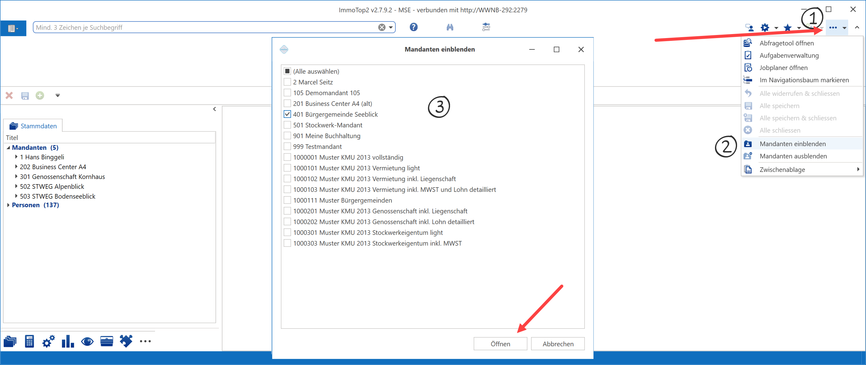The width and height of the screenshot is (866, 365).
Task: Uncheck 401 Bürgergemeinde Seeblick
Action: coord(287,114)
